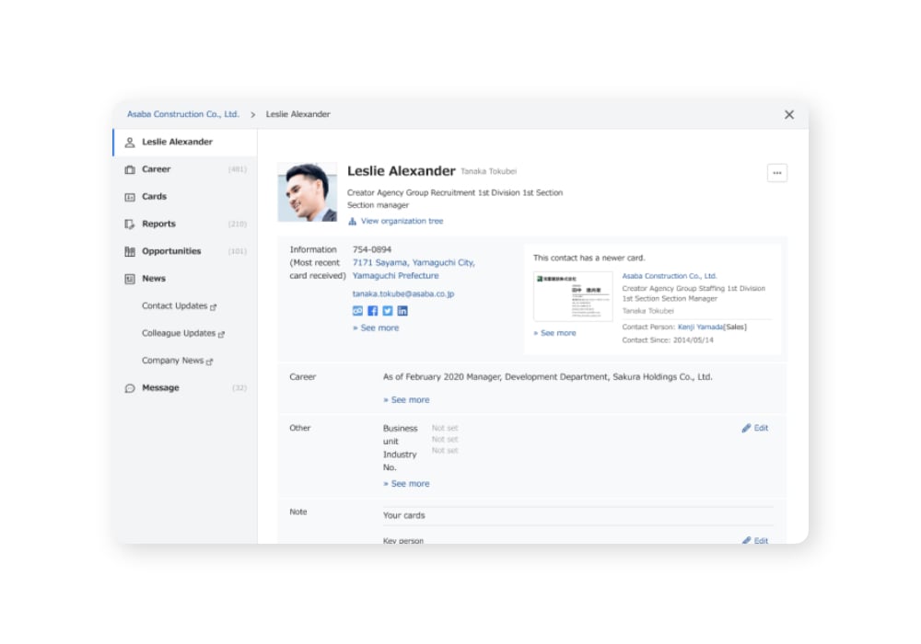This screenshot has width=921, height=644.
Task: Expand See more under Information
Action: 376,328
